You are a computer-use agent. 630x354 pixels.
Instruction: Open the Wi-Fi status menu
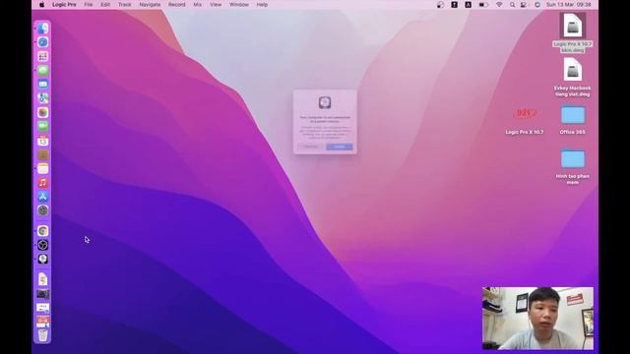click(499, 5)
